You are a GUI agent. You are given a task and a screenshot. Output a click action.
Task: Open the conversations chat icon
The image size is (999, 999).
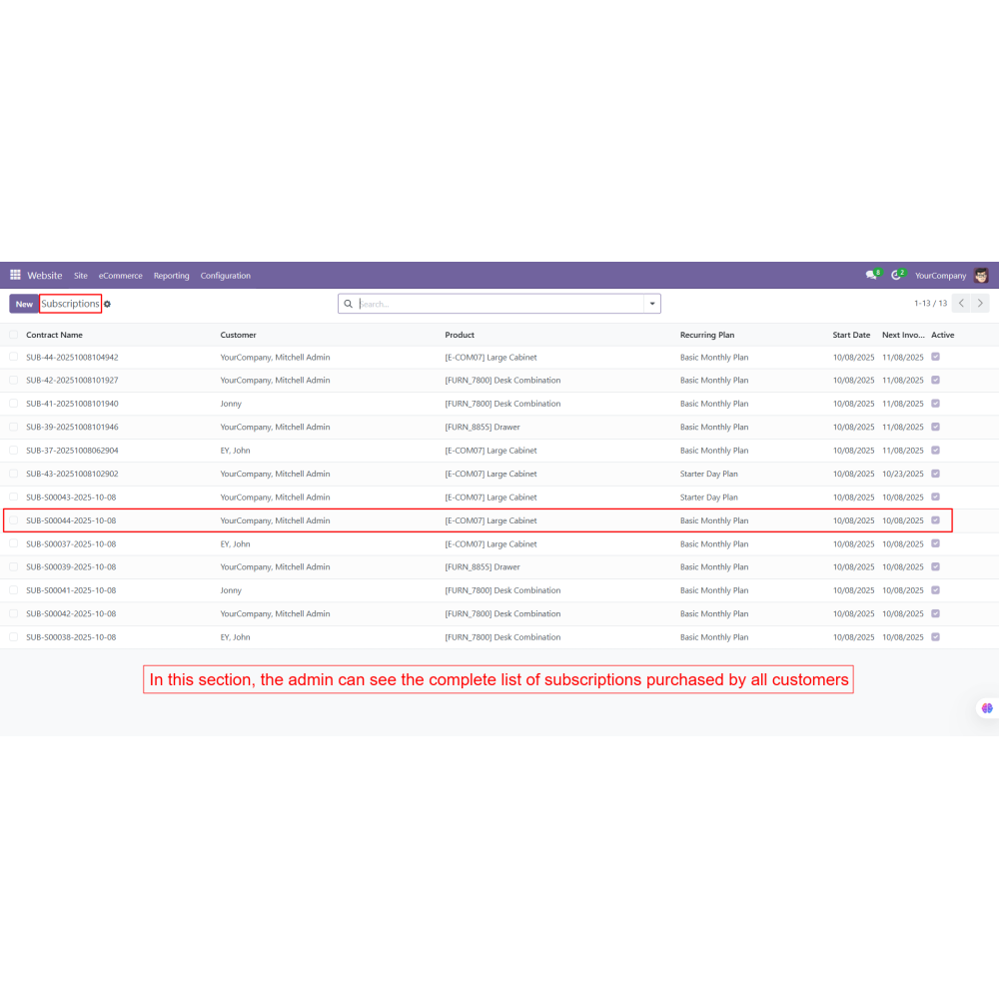[x=871, y=276]
